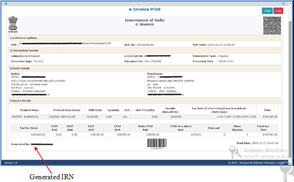
Task: Click the e-Invoice Print heading
Action: (144, 9)
